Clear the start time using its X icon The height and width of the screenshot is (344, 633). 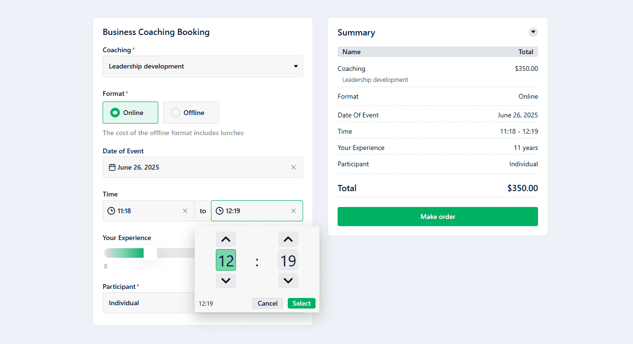pyautogui.click(x=185, y=210)
